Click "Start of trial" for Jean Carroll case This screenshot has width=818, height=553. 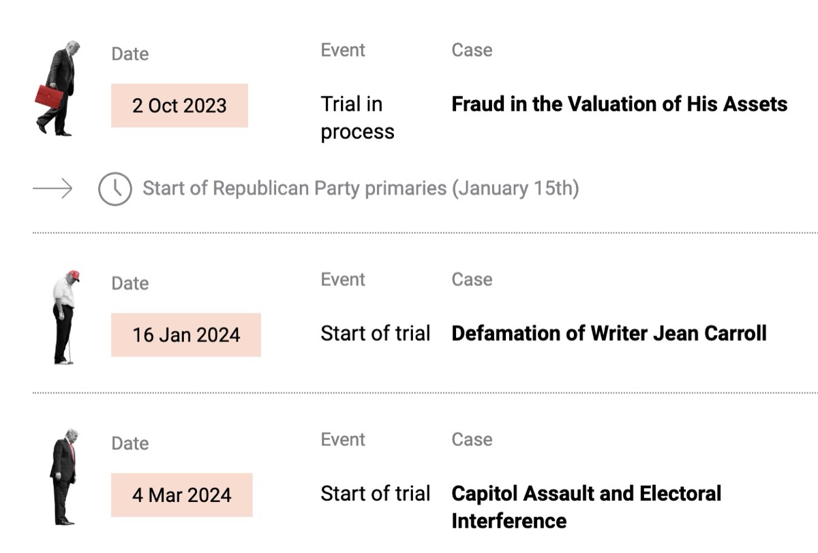375,334
